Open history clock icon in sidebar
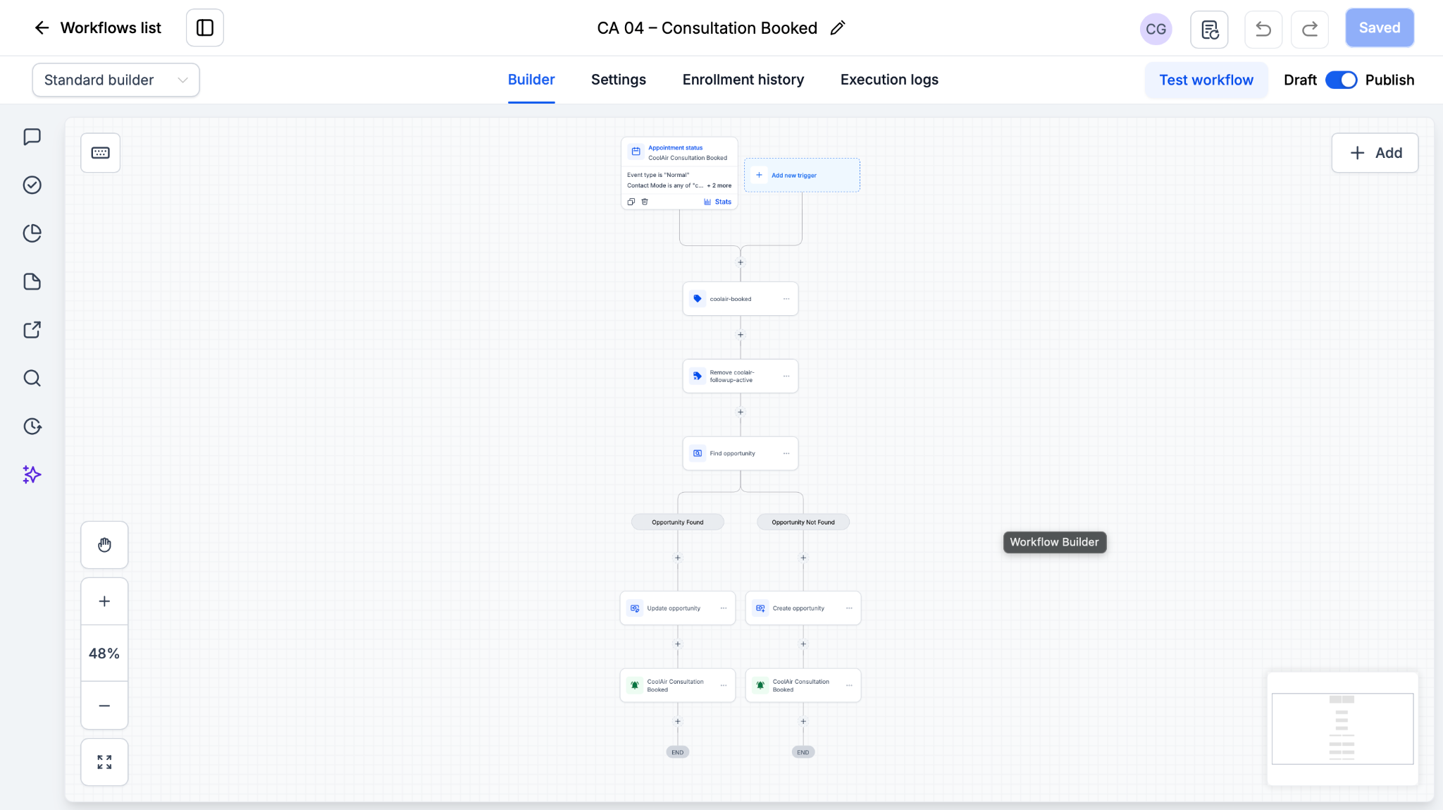 [x=32, y=426]
